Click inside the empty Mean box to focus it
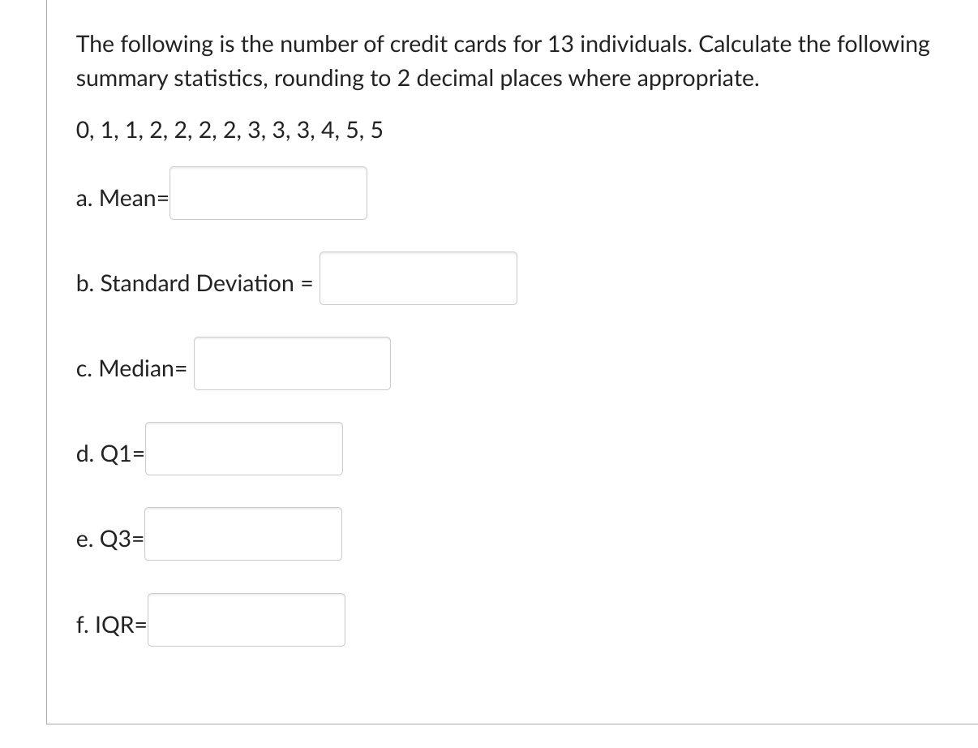 268,192
